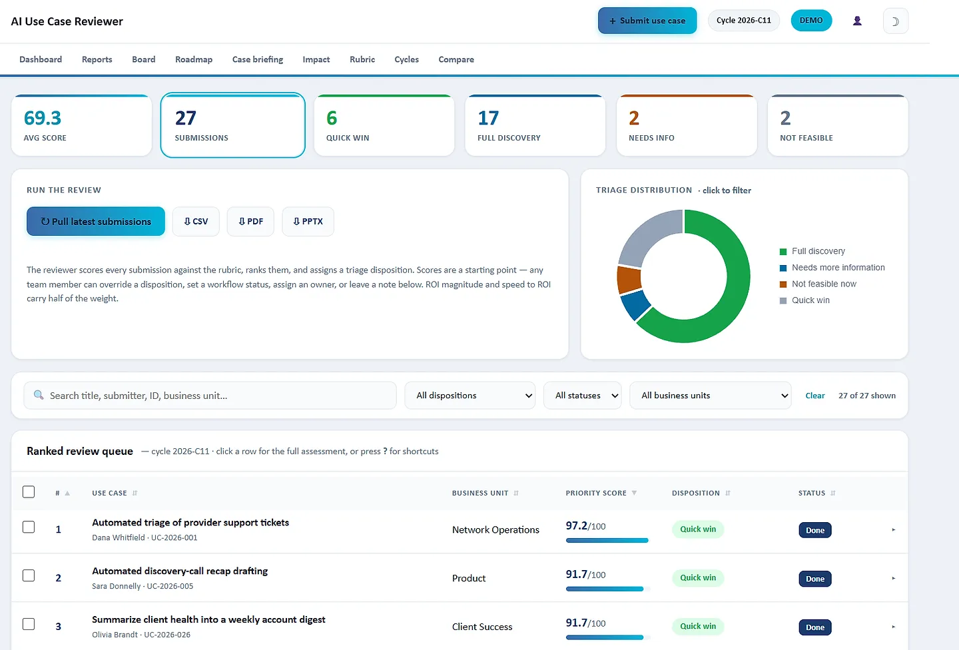Switch to the Roadmap tab
This screenshot has width=959, height=650.
click(194, 59)
